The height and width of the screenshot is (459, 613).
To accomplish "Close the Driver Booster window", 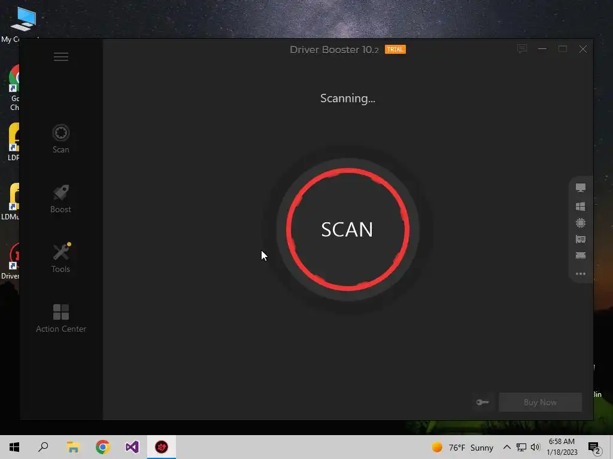I will pyautogui.click(x=583, y=49).
